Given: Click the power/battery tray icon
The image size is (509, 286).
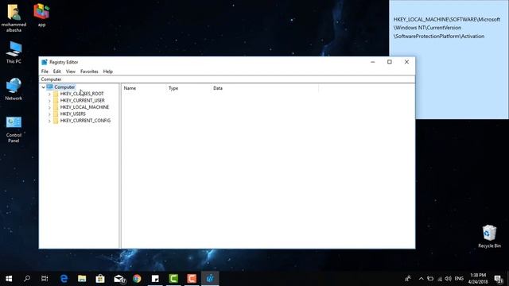Looking at the screenshot, I should point(430,279).
